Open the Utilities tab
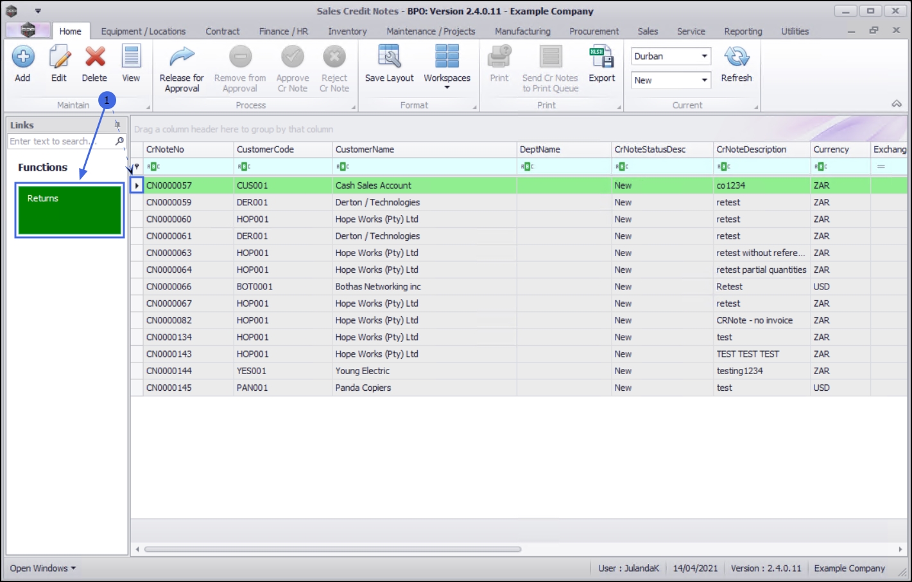This screenshot has width=912, height=582. pos(795,31)
